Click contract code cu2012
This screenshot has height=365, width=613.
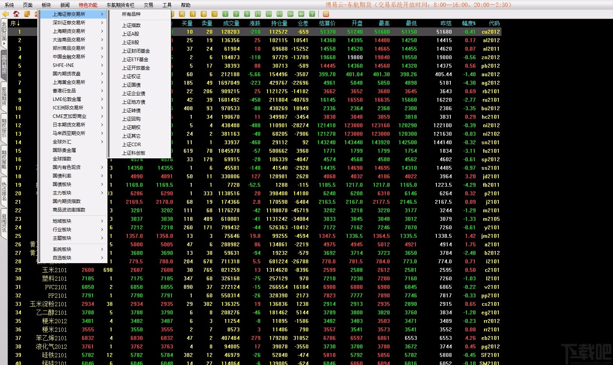pos(491,32)
